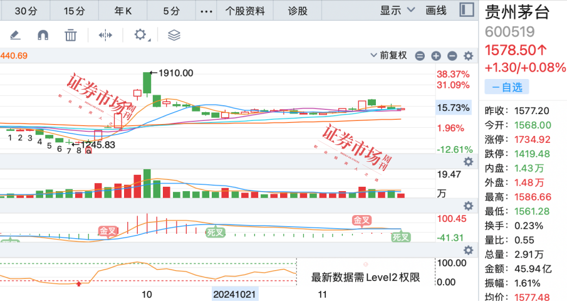Switch to 5分 period tab

(172, 11)
